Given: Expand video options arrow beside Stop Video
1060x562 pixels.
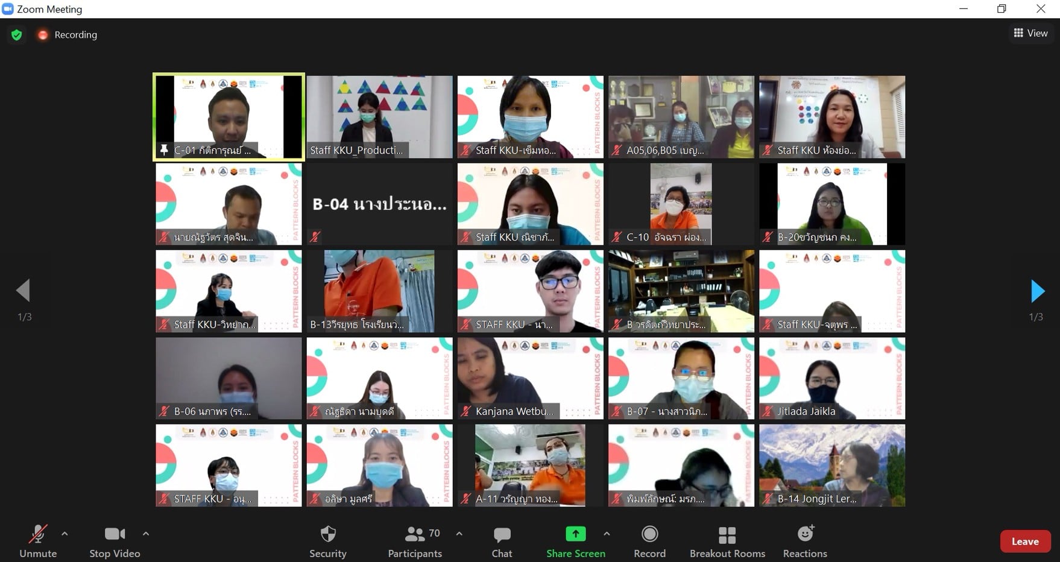Looking at the screenshot, I should [146, 534].
